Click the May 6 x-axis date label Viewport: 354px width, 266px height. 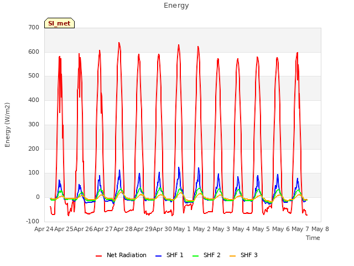pos(280,229)
